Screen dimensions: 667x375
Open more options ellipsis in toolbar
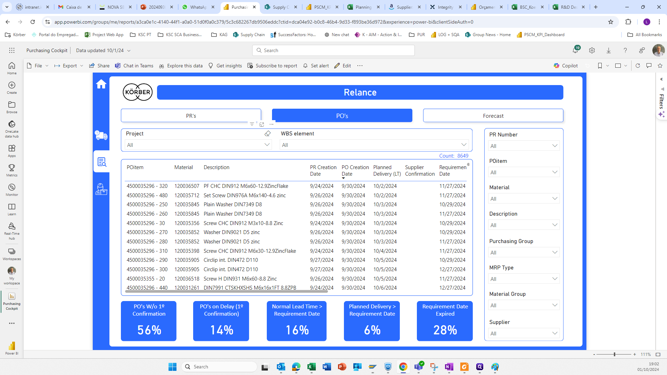360,66
